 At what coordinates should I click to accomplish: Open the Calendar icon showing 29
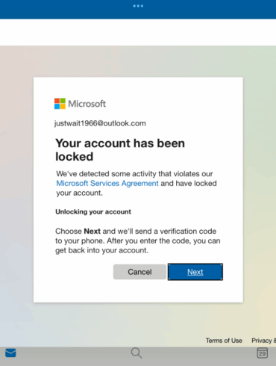point(262,353)
